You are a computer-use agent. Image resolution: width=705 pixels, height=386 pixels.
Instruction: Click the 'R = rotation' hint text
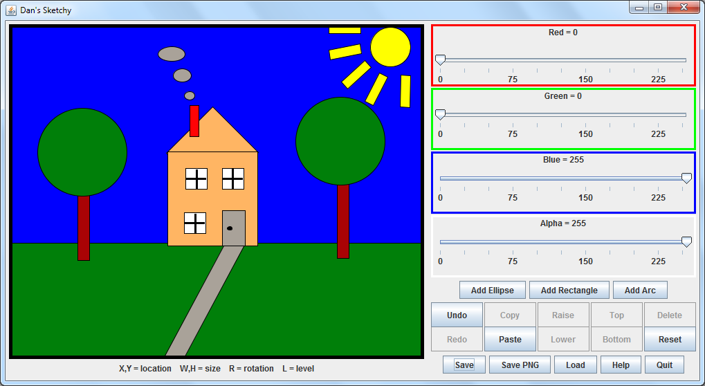tap(251, 369)
